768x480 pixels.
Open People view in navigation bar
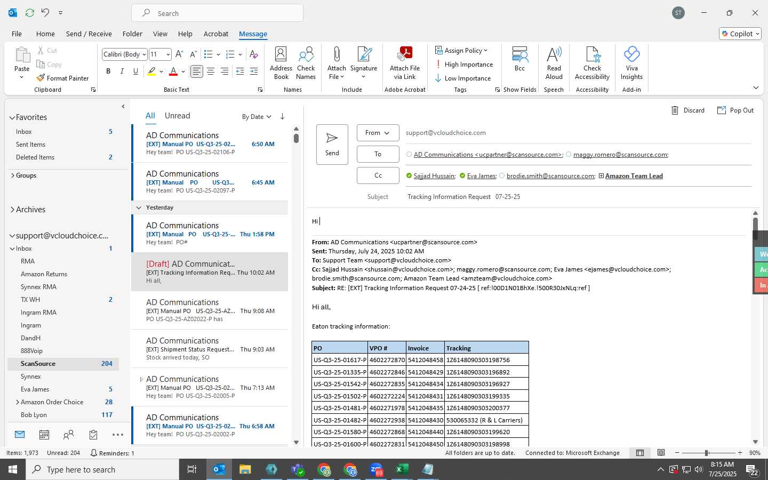68,435
